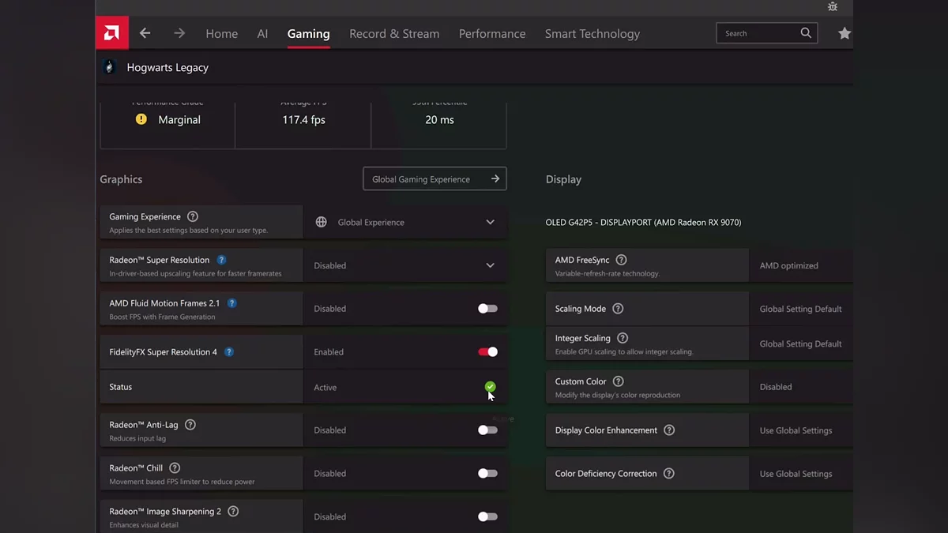
Task: Click into the Search input field
Action: (x=758, y=33)
